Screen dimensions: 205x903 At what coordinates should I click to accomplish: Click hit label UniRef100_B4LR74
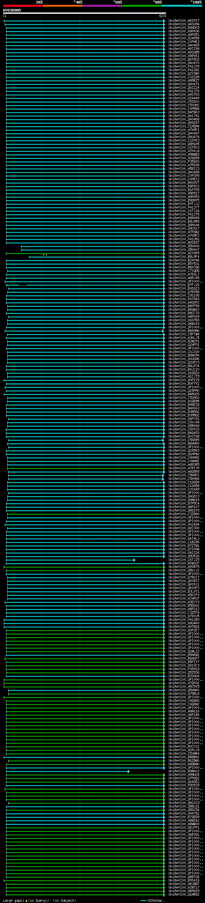click(184, 365)
